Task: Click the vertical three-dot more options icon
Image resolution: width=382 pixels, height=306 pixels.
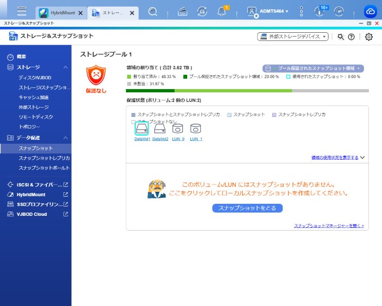Action: click(x=301, y=11)
